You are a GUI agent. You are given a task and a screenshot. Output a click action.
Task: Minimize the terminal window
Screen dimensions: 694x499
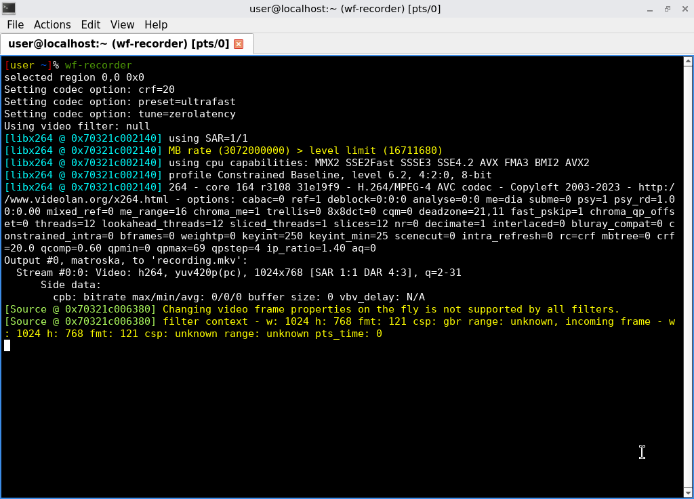[650, 9]
